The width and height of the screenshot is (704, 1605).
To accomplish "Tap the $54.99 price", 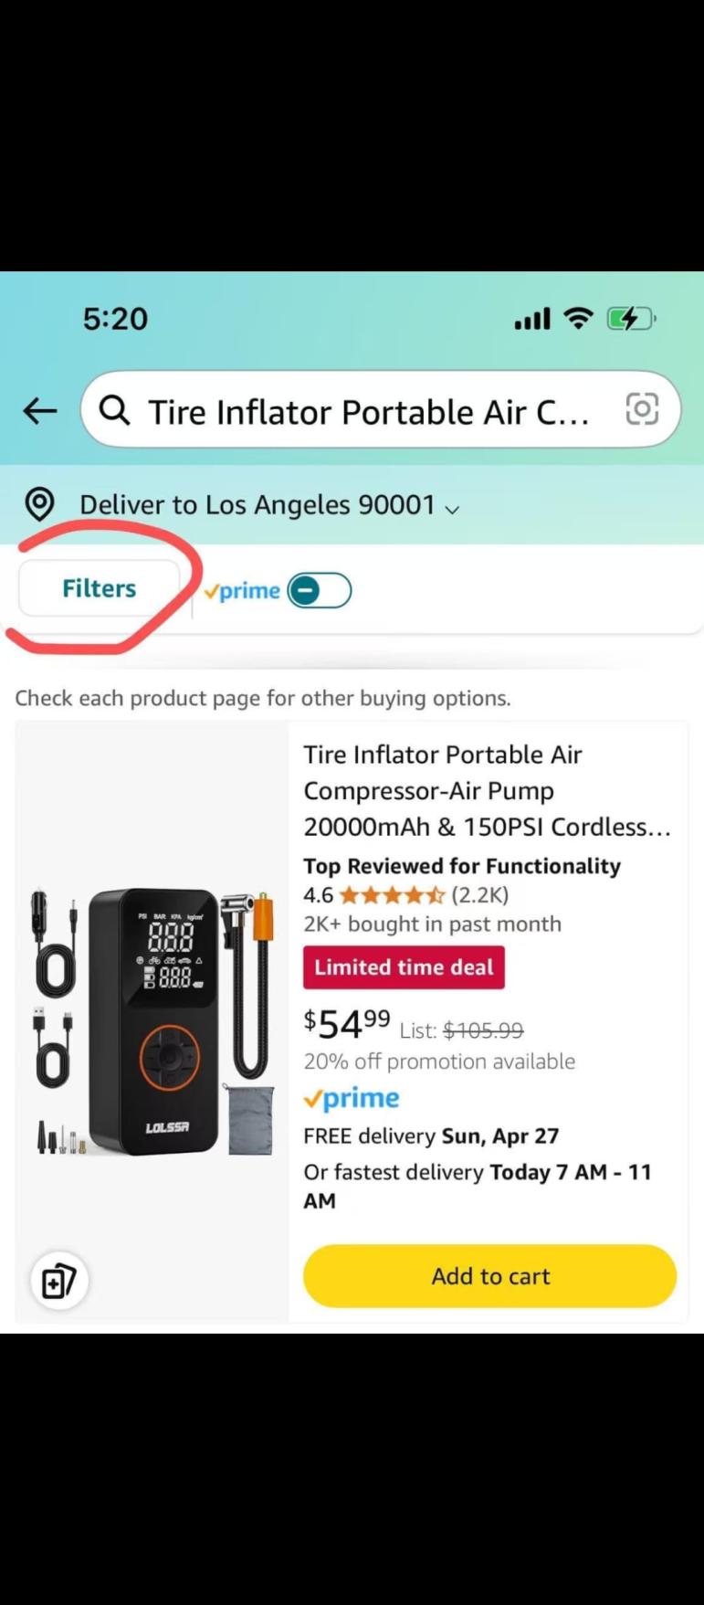I will pos(347,1024).
